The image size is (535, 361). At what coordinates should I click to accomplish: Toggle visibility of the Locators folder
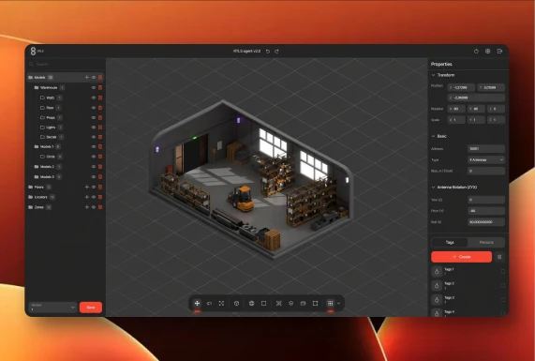click(94, 197)
